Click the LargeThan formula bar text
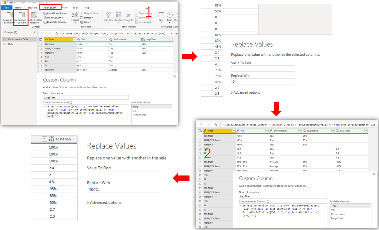 tap(120, 33)
